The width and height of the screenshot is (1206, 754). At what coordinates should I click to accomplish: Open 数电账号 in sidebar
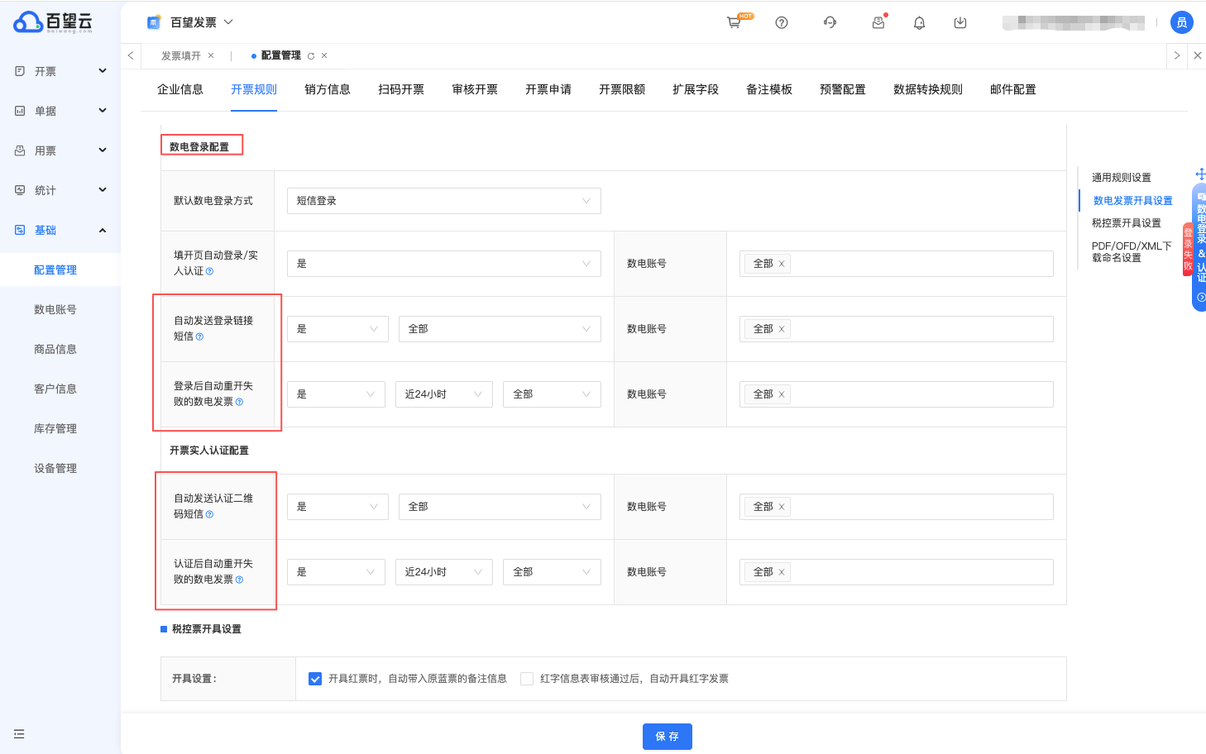(x=55, y=310)
